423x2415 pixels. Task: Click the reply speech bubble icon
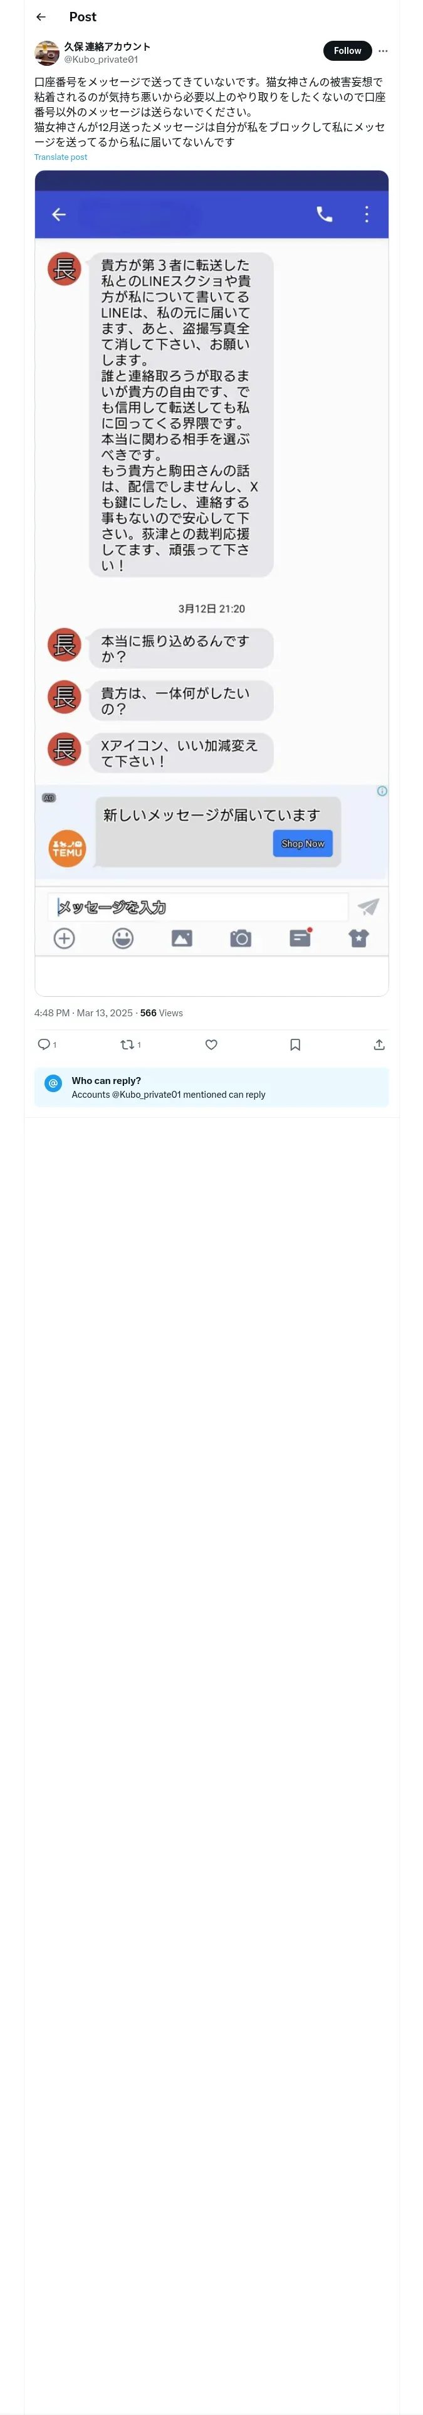(43, 1044)
